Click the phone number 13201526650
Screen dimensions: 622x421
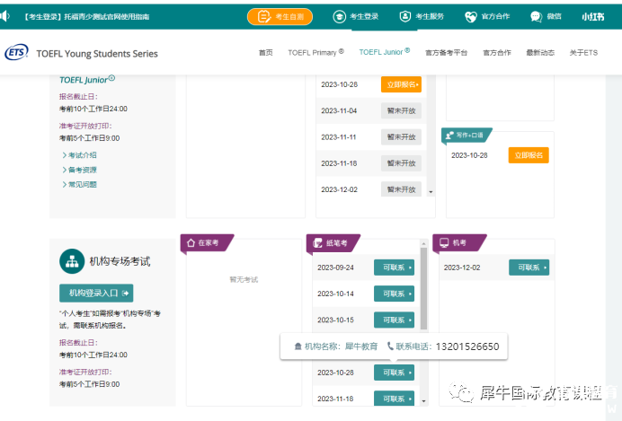[x=467, y=346]
